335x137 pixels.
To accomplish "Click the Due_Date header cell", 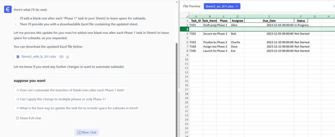I will coord(269,21).
